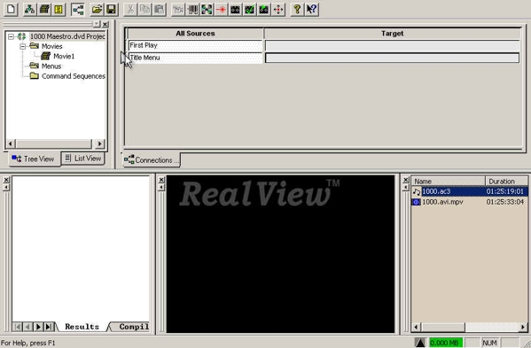The image size is (531, 348).
Task: Select Movie1 in the project tree
Action: tap(64, 56)
